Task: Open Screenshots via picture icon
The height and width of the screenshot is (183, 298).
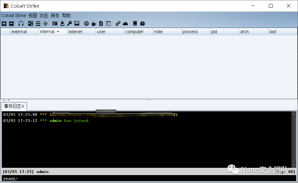Action: pyautogui.click(x=77, y=24)
